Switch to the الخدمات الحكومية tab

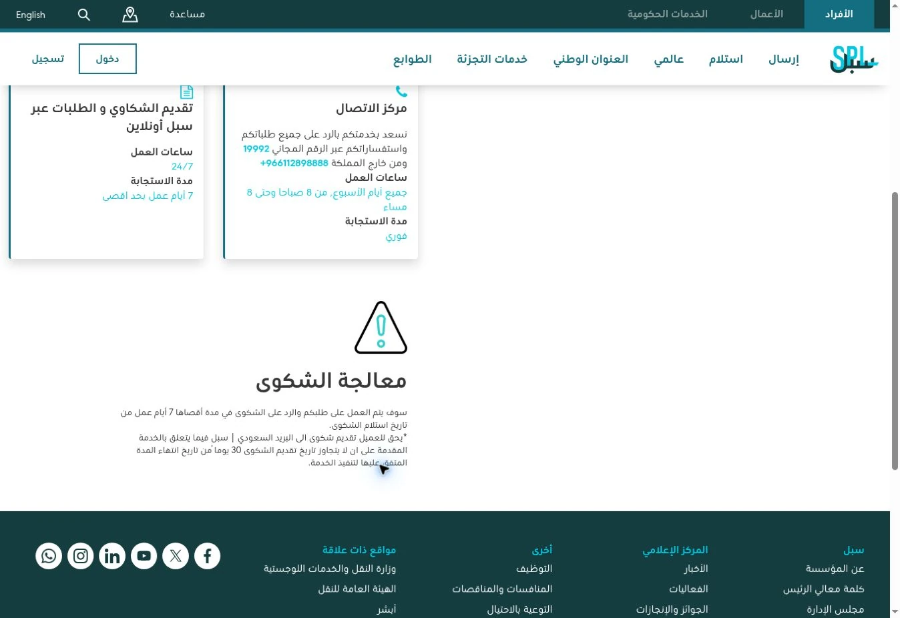(x=668, y=14)
